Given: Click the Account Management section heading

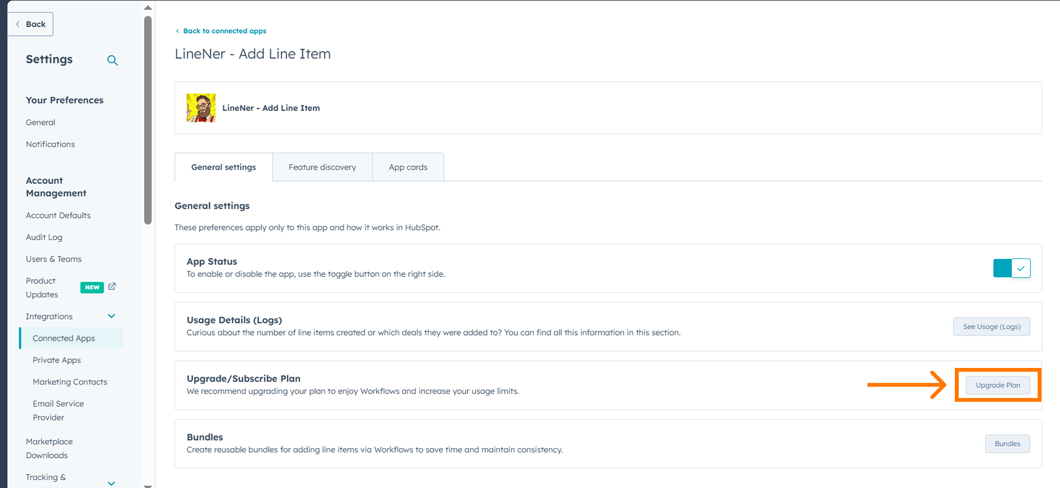Looking at the screenshot, I should (56, 187).
